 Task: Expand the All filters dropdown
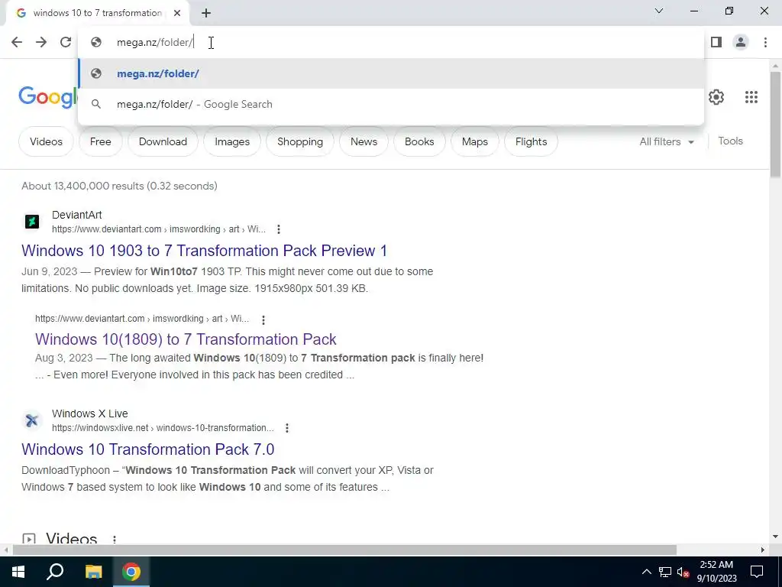(667, 141)
